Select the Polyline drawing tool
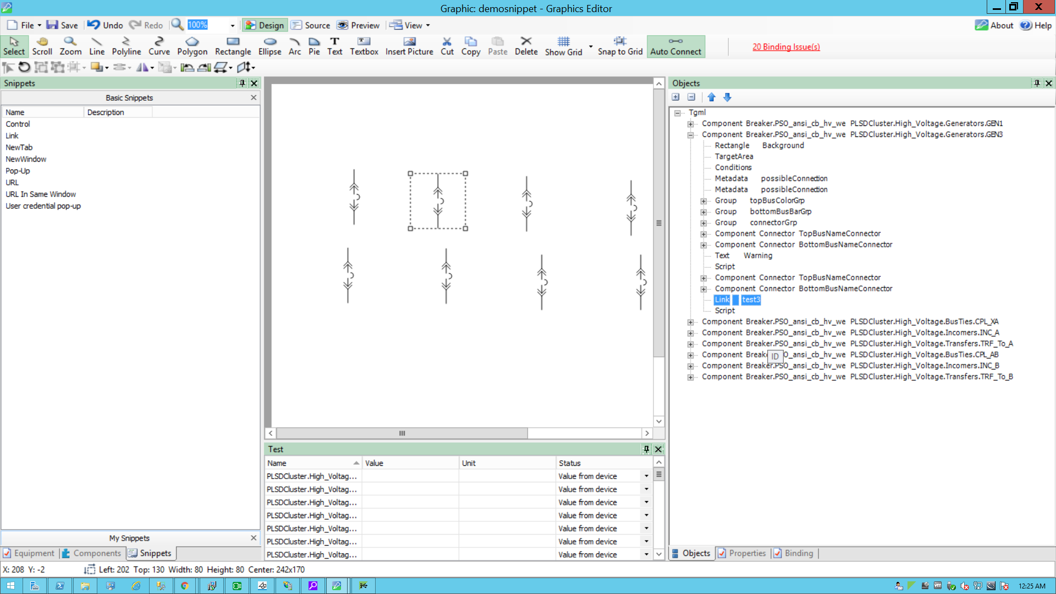1056x594 pixels. pyautogui.click(x=126, y=46)
